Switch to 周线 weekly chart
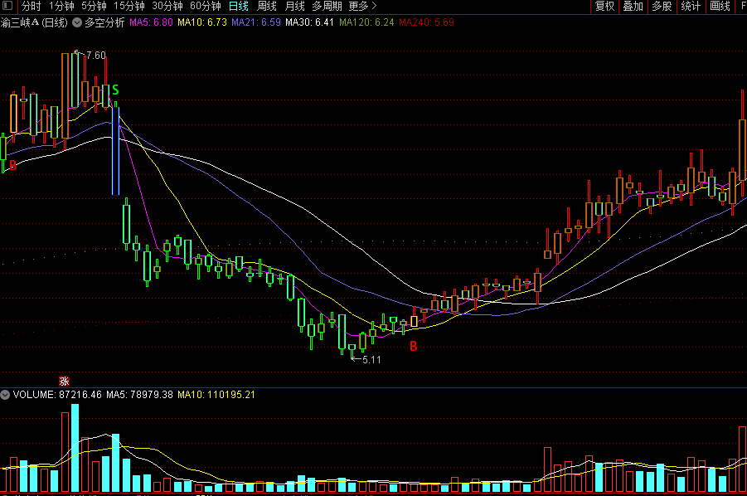 [267, 6]
